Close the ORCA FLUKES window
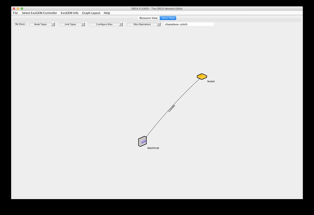Viewport: 314px width, 215px height. pyautogui.click(x=14, y=8)
